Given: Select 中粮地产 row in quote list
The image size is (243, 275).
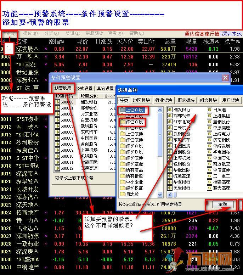Looking at the screenshot, I should [121, 267].
